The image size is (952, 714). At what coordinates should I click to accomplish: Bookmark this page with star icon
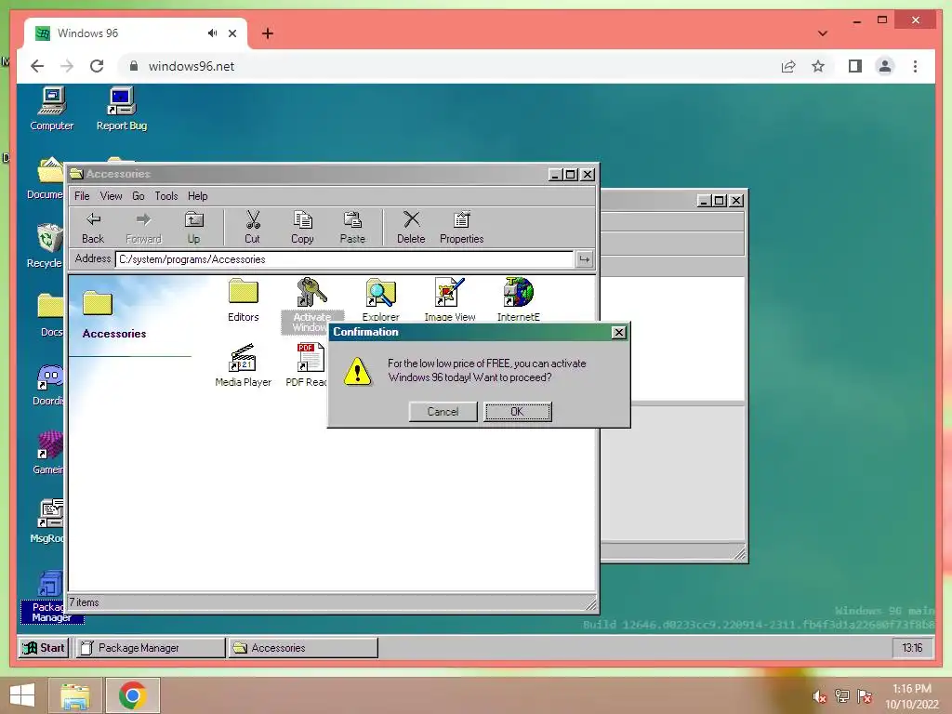[818, 66]
